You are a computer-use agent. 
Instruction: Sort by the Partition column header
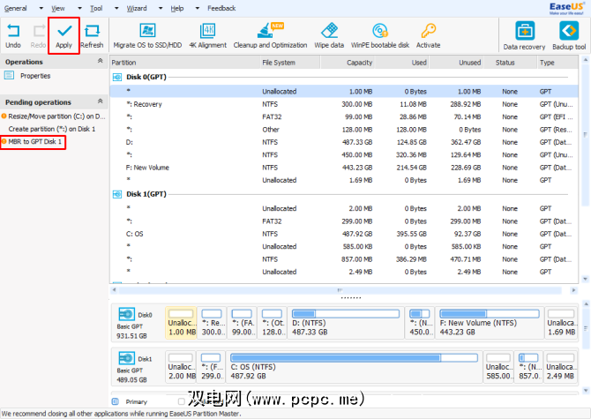coord(184,63)
